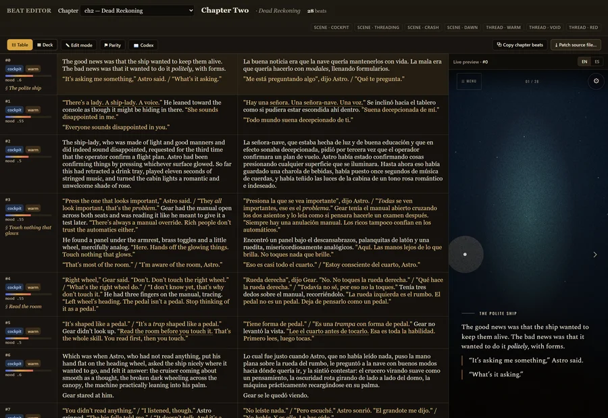
Task: Advance preview with the right chevron
Action: point(594,255)
